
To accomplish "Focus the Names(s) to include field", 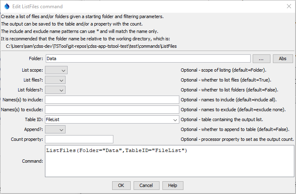I will [x=112, y=100].
